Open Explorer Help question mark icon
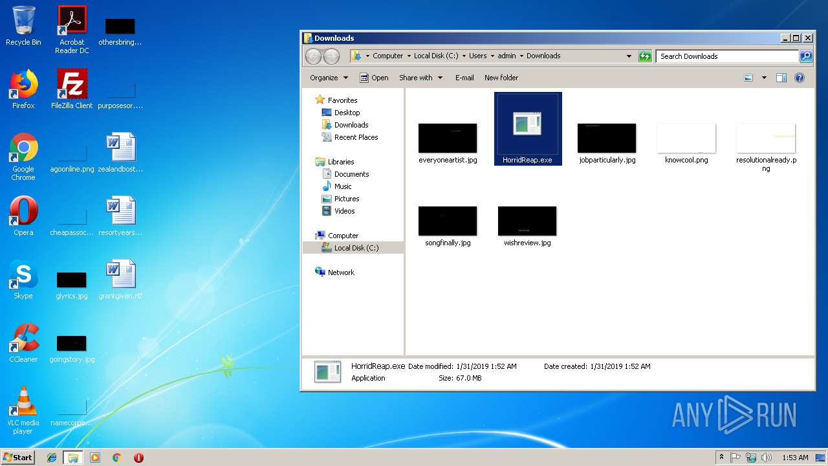The height and width of the screenshot is (466, 828). [x=800, y=78]
